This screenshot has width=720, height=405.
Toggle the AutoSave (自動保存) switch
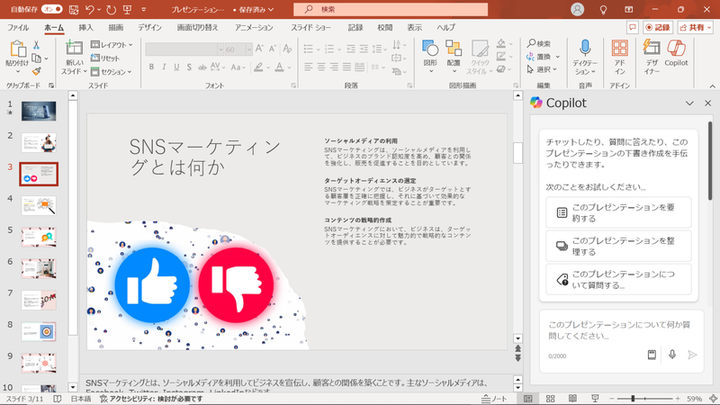pos(52,9)
